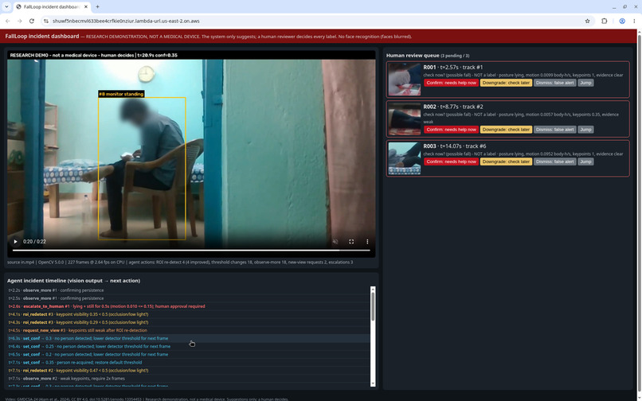Click the 0:20 / 0:22 time display
The image size is (642, 401).
(34, 241)
